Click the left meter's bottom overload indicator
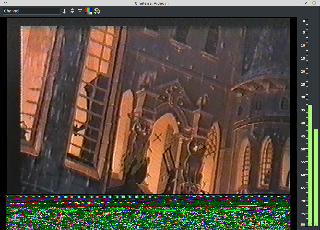Screen dimensions: 320x230 coord(310,224)
